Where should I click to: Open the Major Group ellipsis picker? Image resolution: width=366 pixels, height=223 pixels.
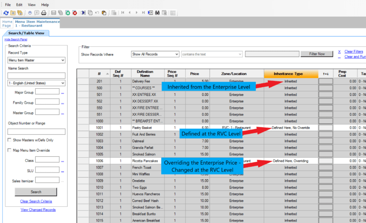[62, 93]
